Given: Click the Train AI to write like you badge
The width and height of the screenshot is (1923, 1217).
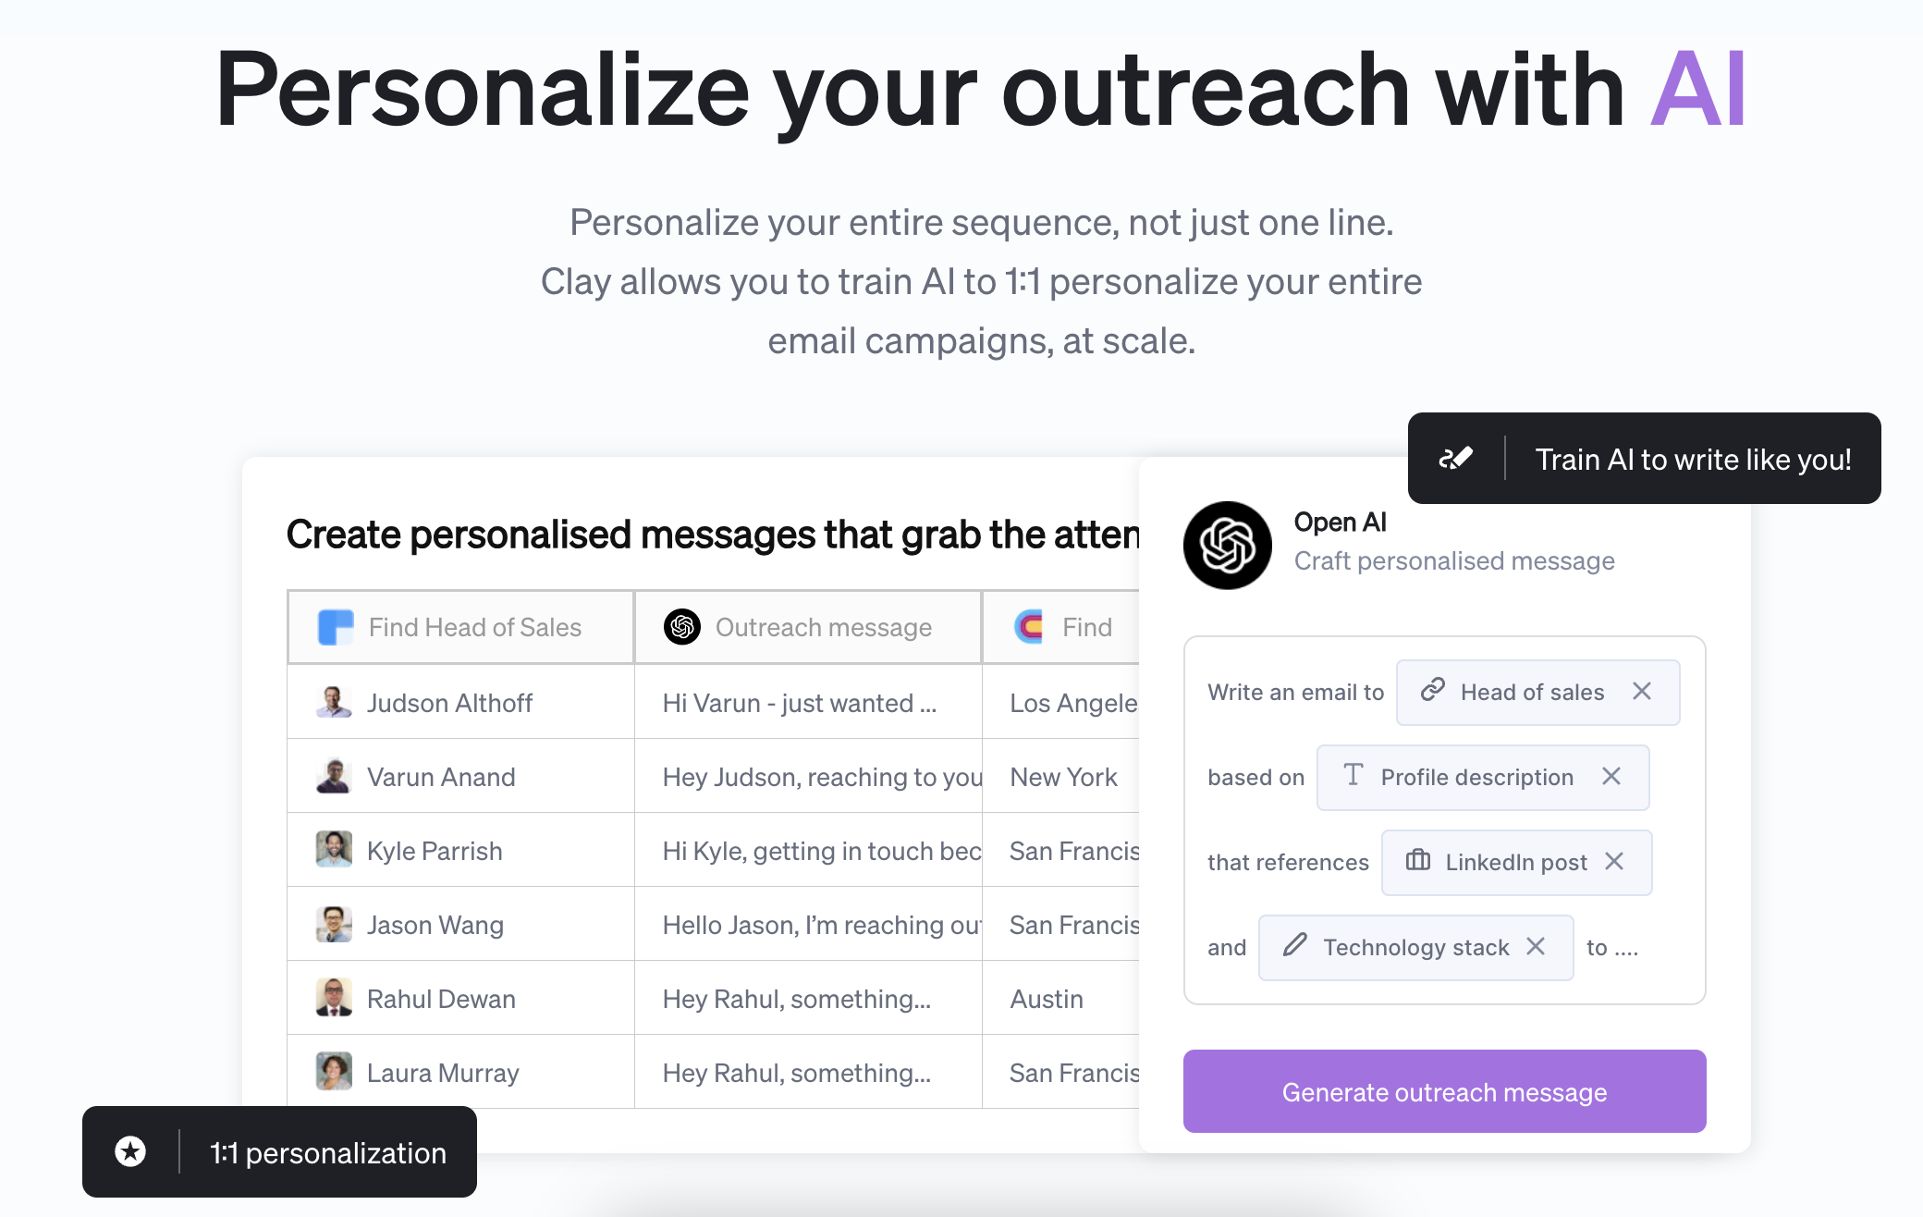Looking at the screenshot, I should pos(1644,459).
